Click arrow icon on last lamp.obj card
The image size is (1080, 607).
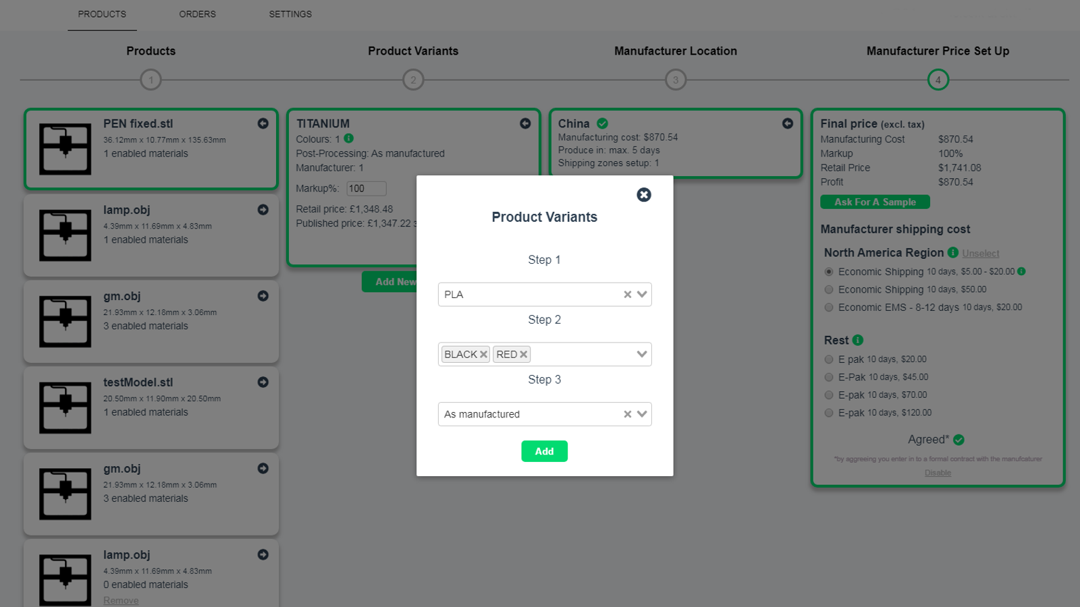tap(263, 555)
